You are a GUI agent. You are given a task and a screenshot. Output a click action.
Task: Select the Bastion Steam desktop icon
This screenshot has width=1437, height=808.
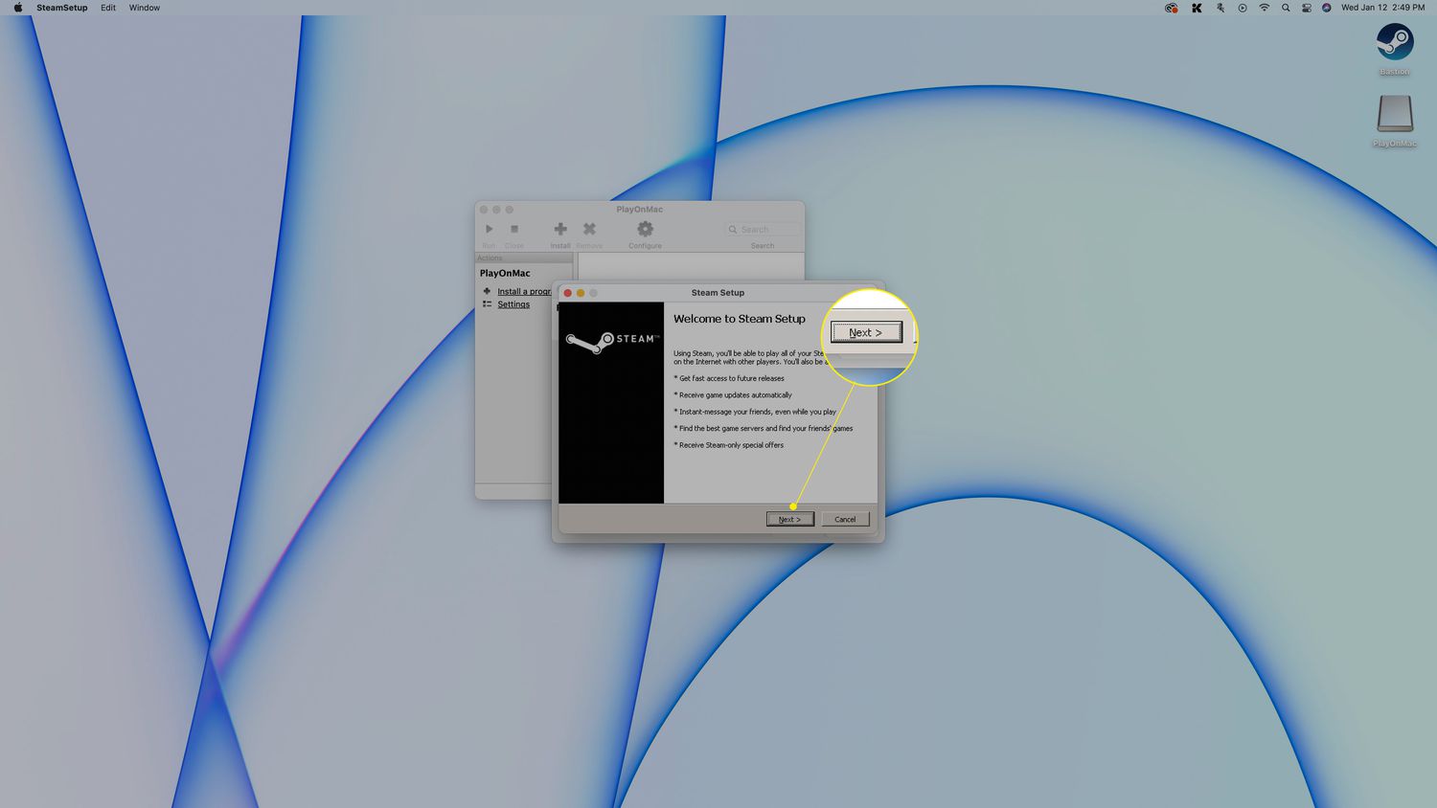click(x=1394, y=43)
